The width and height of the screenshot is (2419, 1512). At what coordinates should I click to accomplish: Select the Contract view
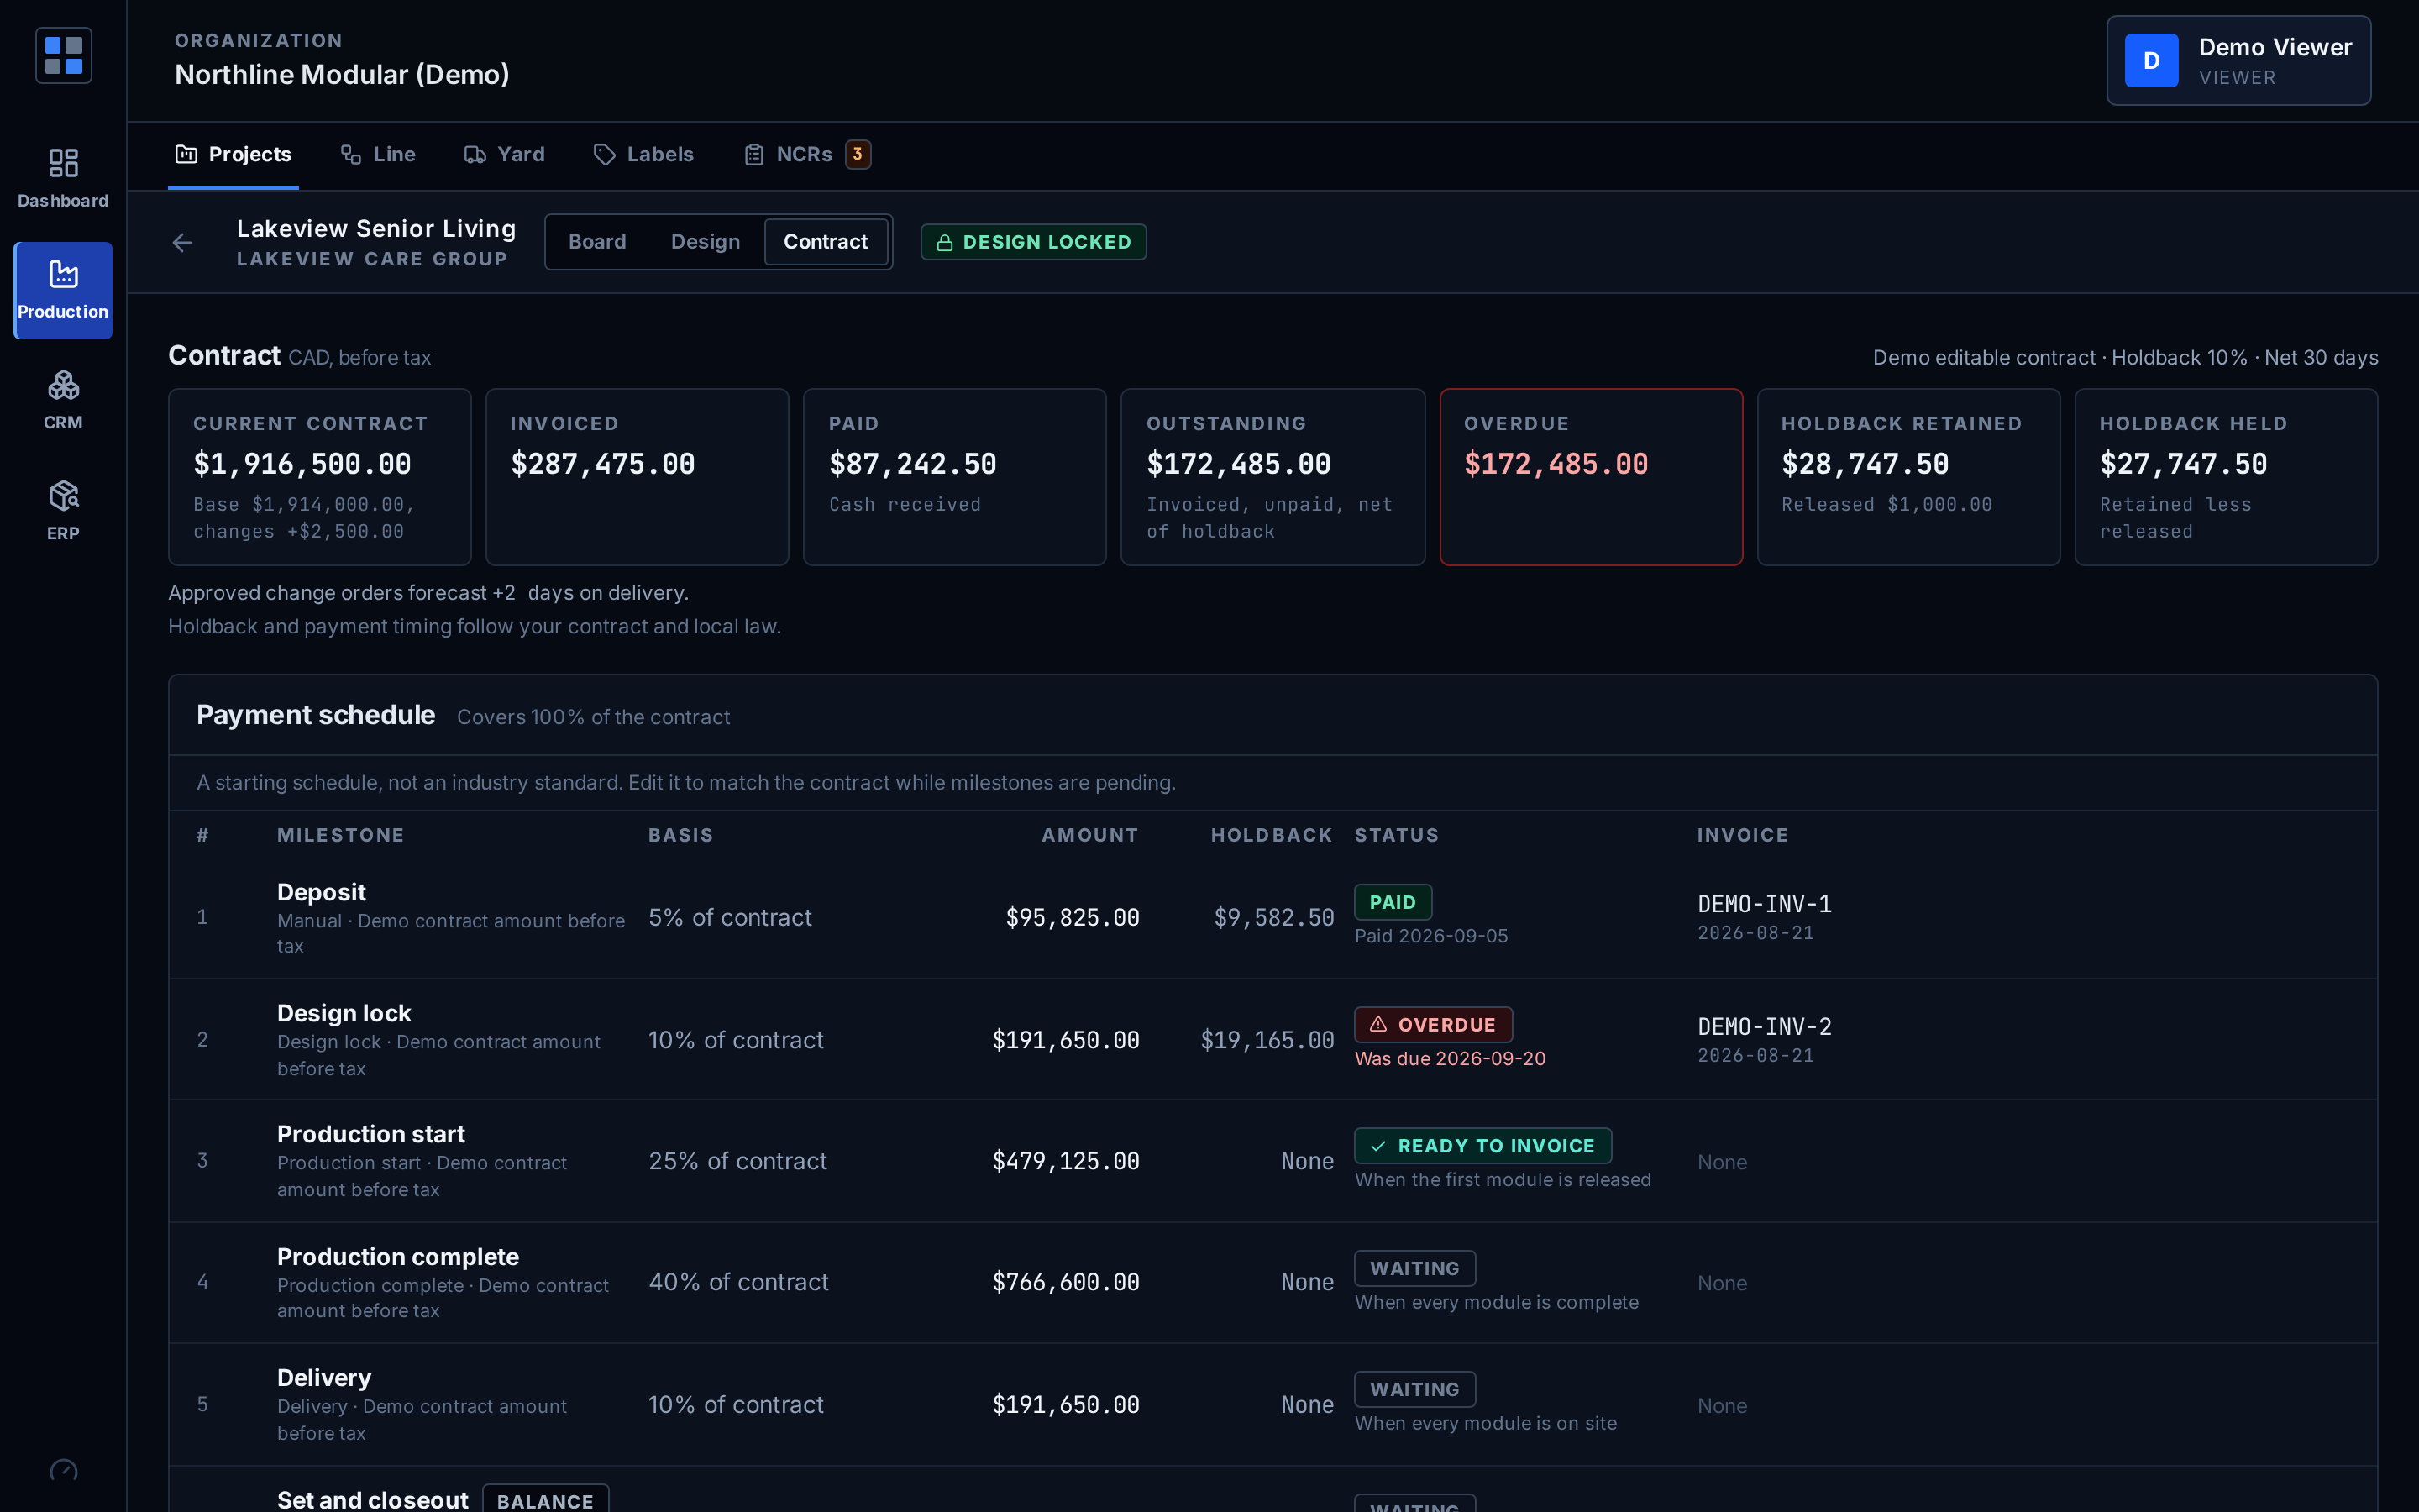[x=826, y=242]
